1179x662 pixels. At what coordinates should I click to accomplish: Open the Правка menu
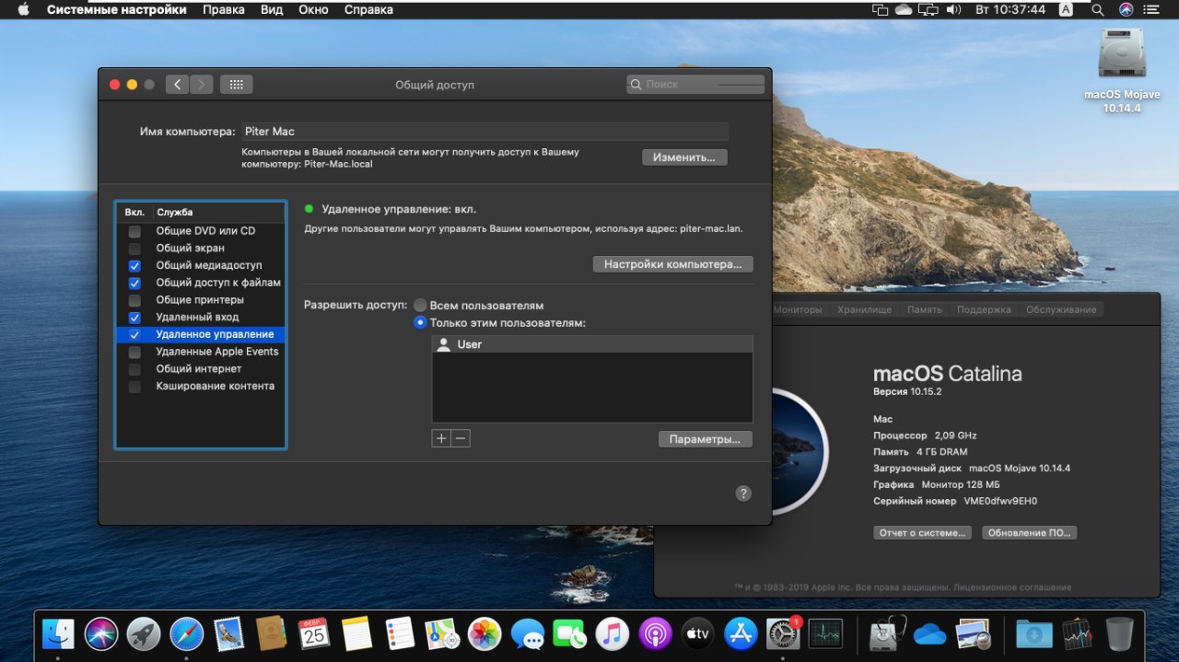[x=224, y=10]
